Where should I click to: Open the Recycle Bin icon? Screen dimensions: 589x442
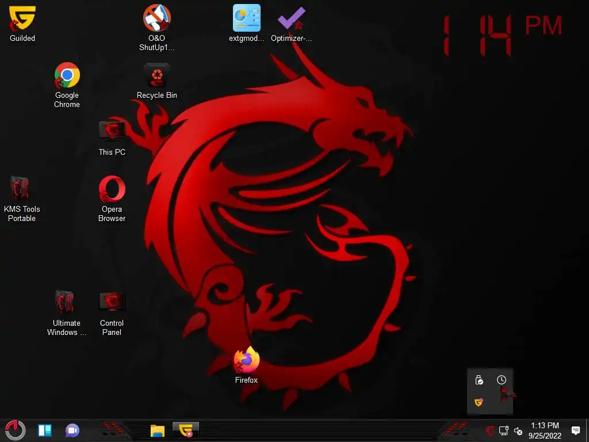coord(156,81)
